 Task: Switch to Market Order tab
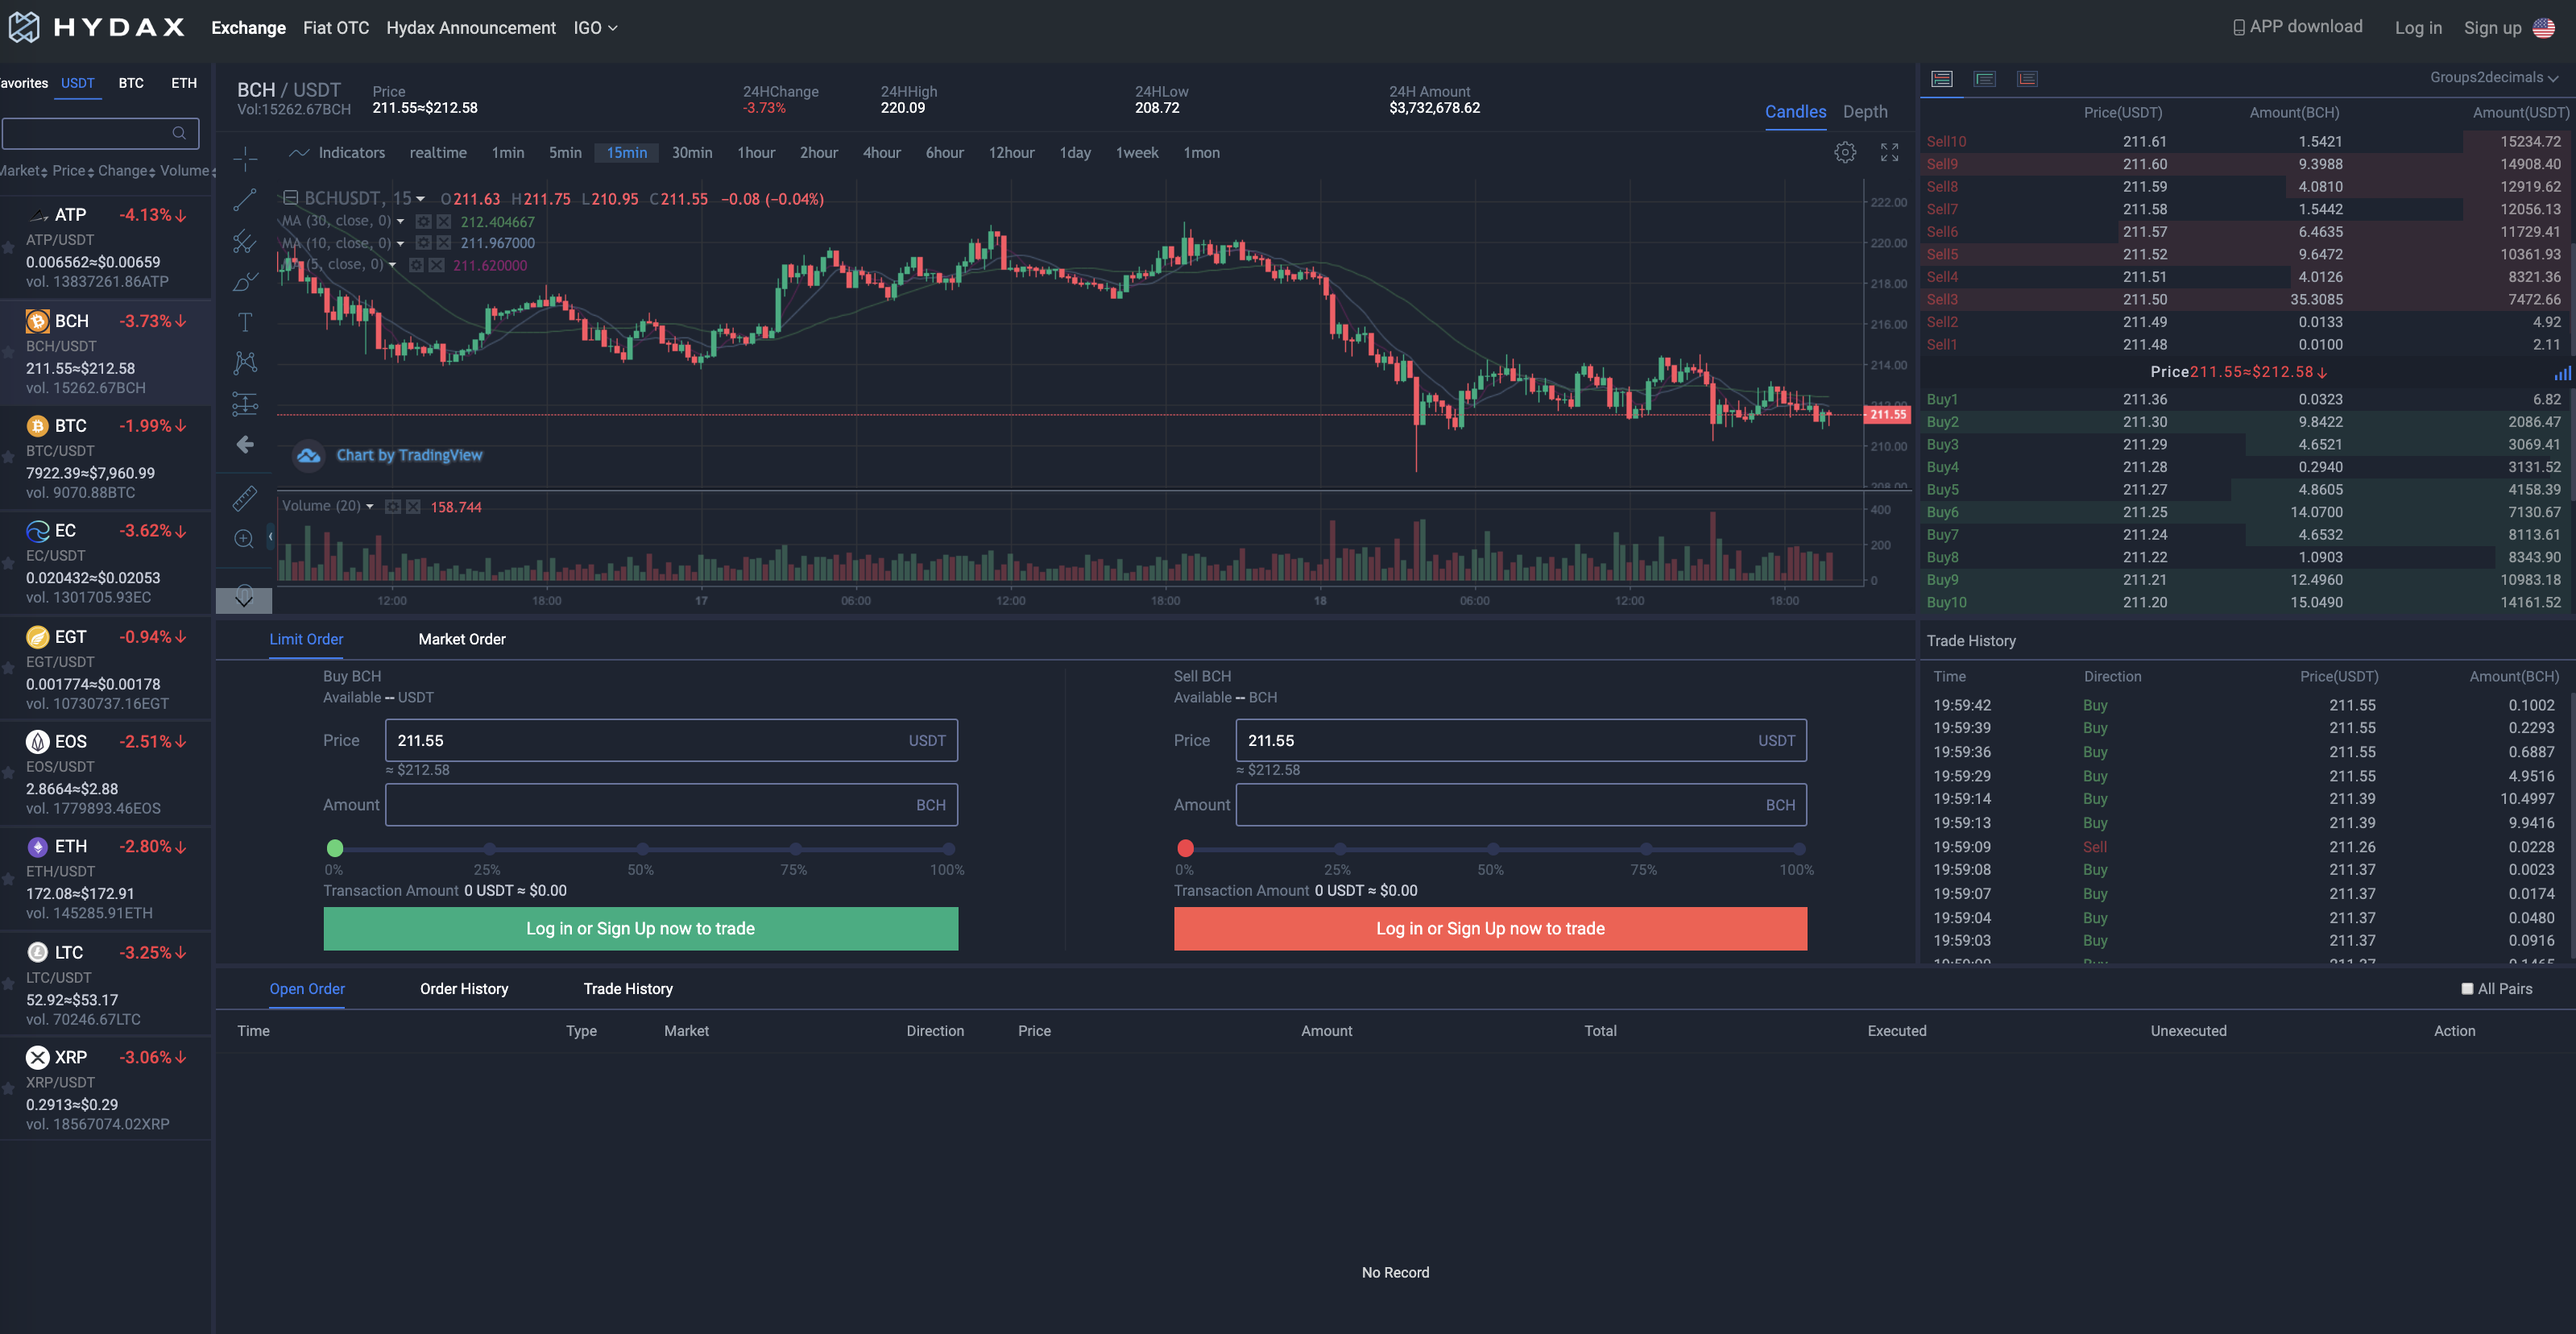click(462, 639)
